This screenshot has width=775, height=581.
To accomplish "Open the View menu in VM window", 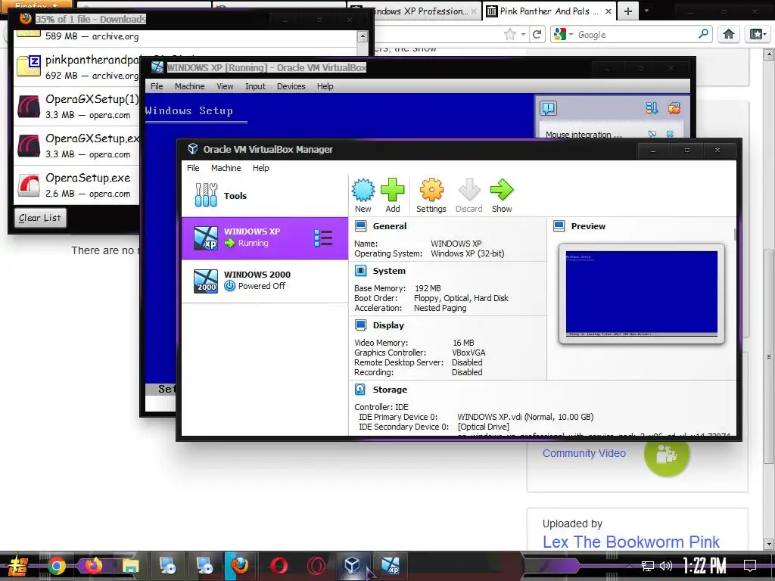I will (x=224, y=86).
